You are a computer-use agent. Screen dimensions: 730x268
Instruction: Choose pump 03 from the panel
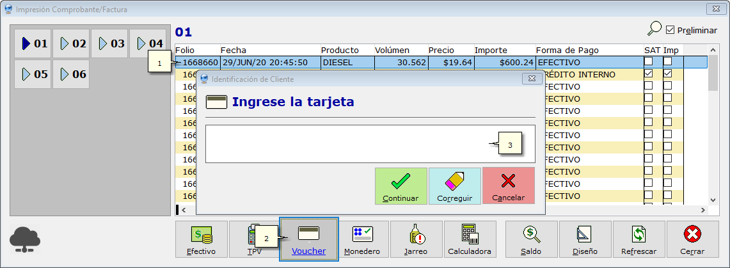click(x=109, y=43)
